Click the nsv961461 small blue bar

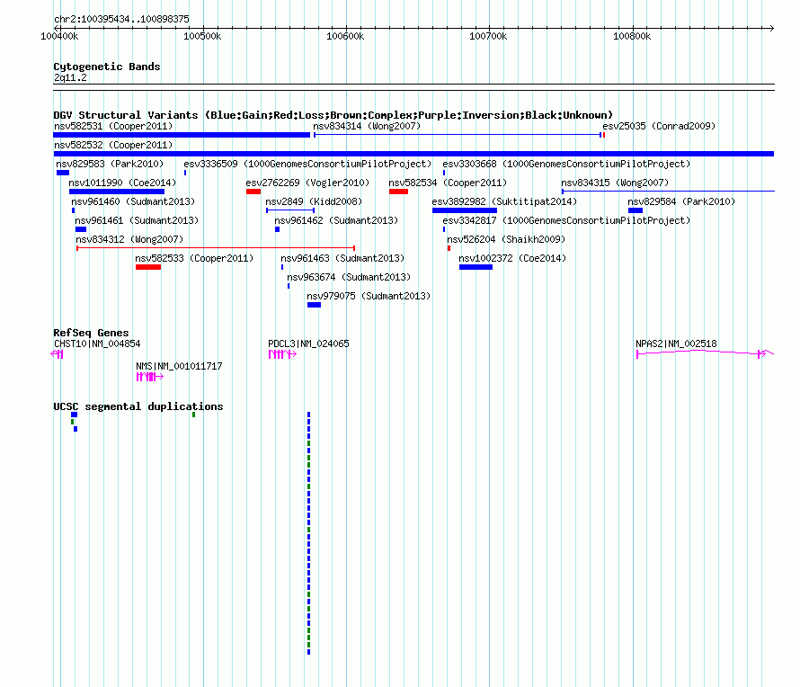pyautogui.click(x=81, y=229)
